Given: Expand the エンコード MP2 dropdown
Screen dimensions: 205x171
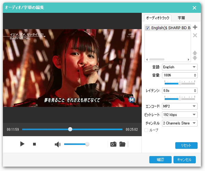Looking at the screenshot, I should coord(180,106).
